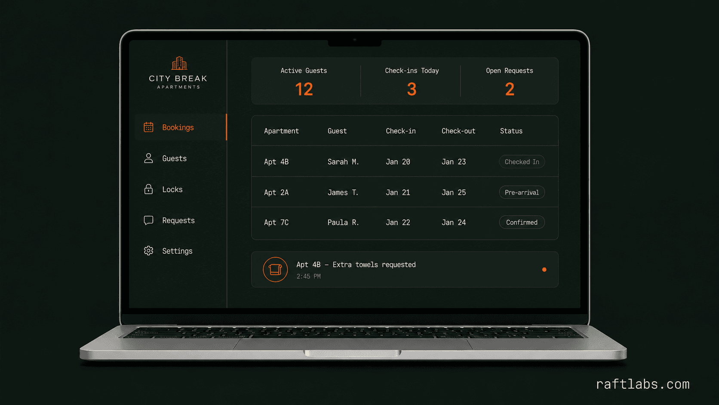Select the Apt 2A table cell

[276, 192]
